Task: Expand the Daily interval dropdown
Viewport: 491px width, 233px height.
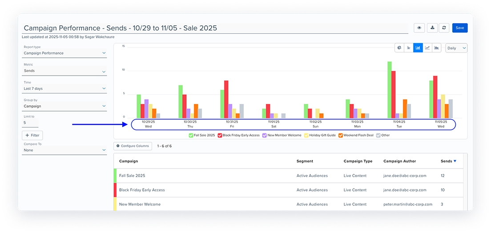Action: coord(456,48)
